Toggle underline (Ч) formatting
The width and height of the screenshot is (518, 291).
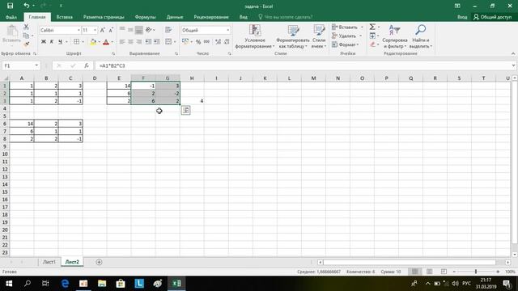tap(60, 42)
